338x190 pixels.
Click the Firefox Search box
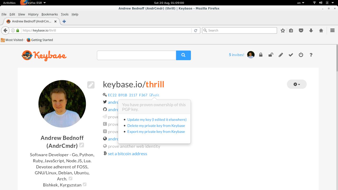[240, 30]
